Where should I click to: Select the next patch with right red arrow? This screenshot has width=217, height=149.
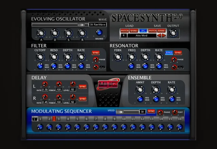pos(164,36)
